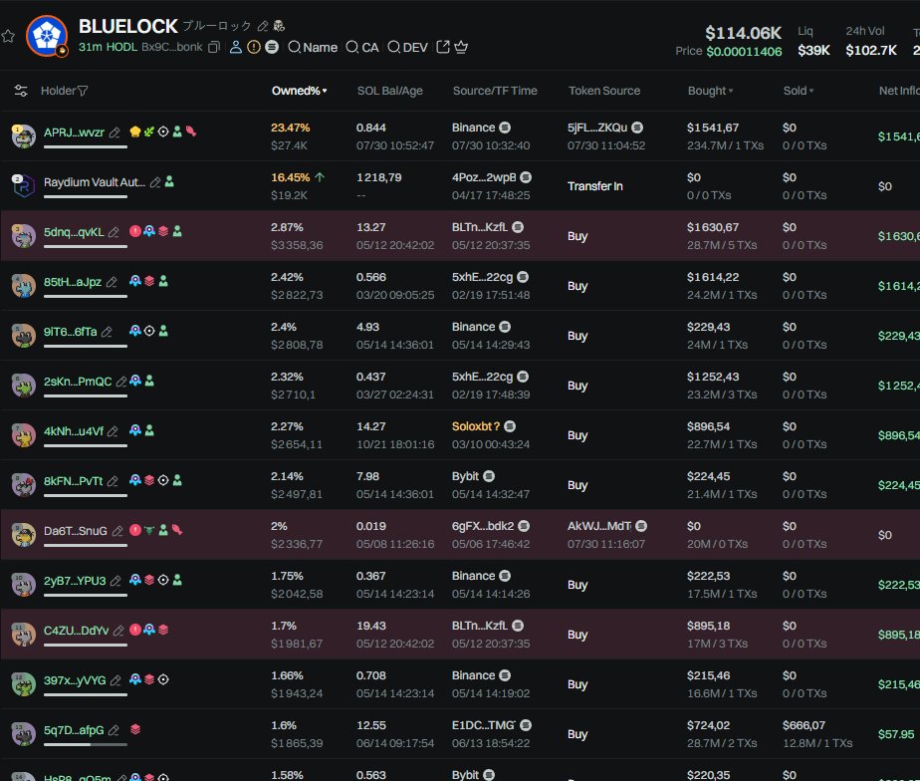The height and width of the screenshot is (781, 920).
Task: Open holder APRJ...wvzr address
Action: pyautogui.click(x=74, y=132)
